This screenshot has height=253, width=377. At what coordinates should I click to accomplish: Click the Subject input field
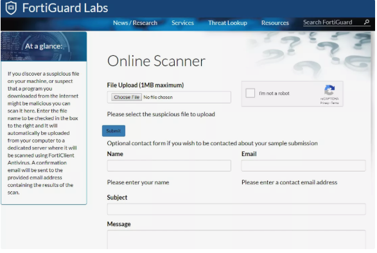click(x=236, y=209)
